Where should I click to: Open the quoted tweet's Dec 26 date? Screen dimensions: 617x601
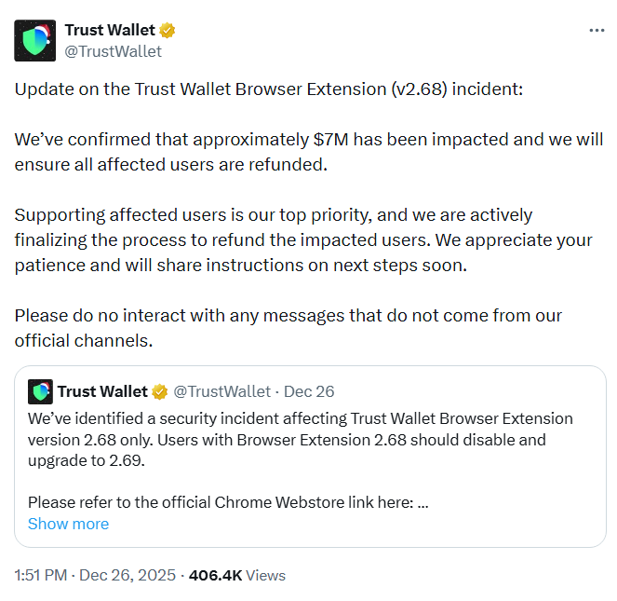(307, 391)
